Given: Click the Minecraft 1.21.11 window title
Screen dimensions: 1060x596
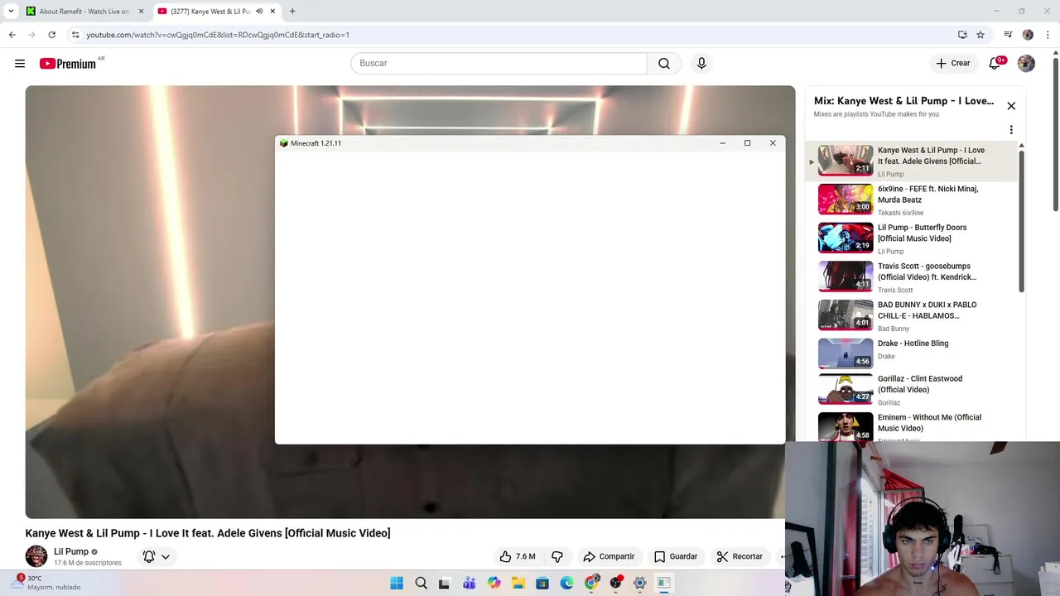Looking at the screenshot, I should 316,143.
